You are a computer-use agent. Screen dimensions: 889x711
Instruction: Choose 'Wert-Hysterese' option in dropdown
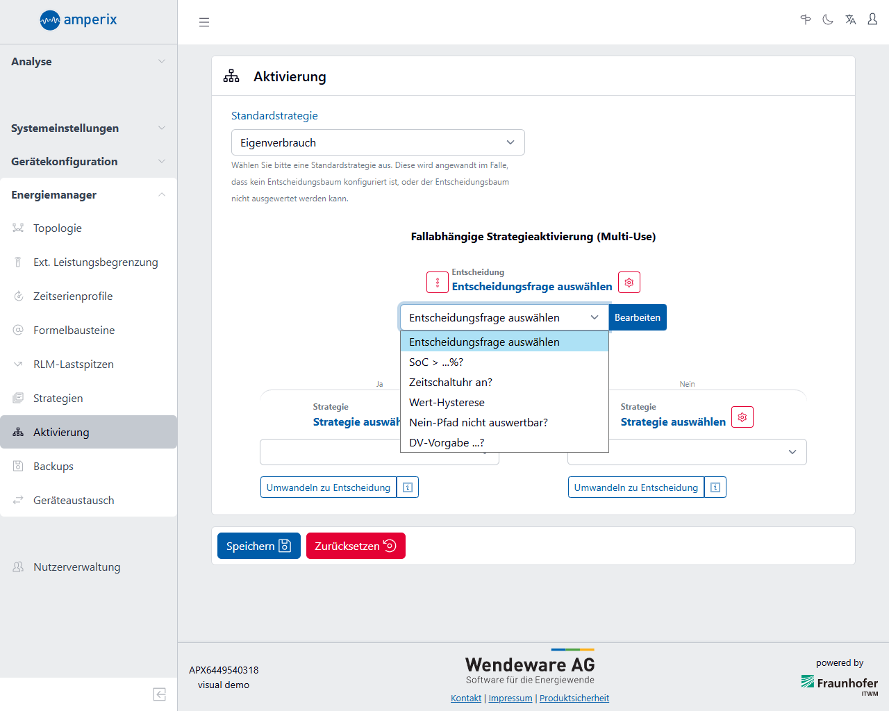point(447,403)
